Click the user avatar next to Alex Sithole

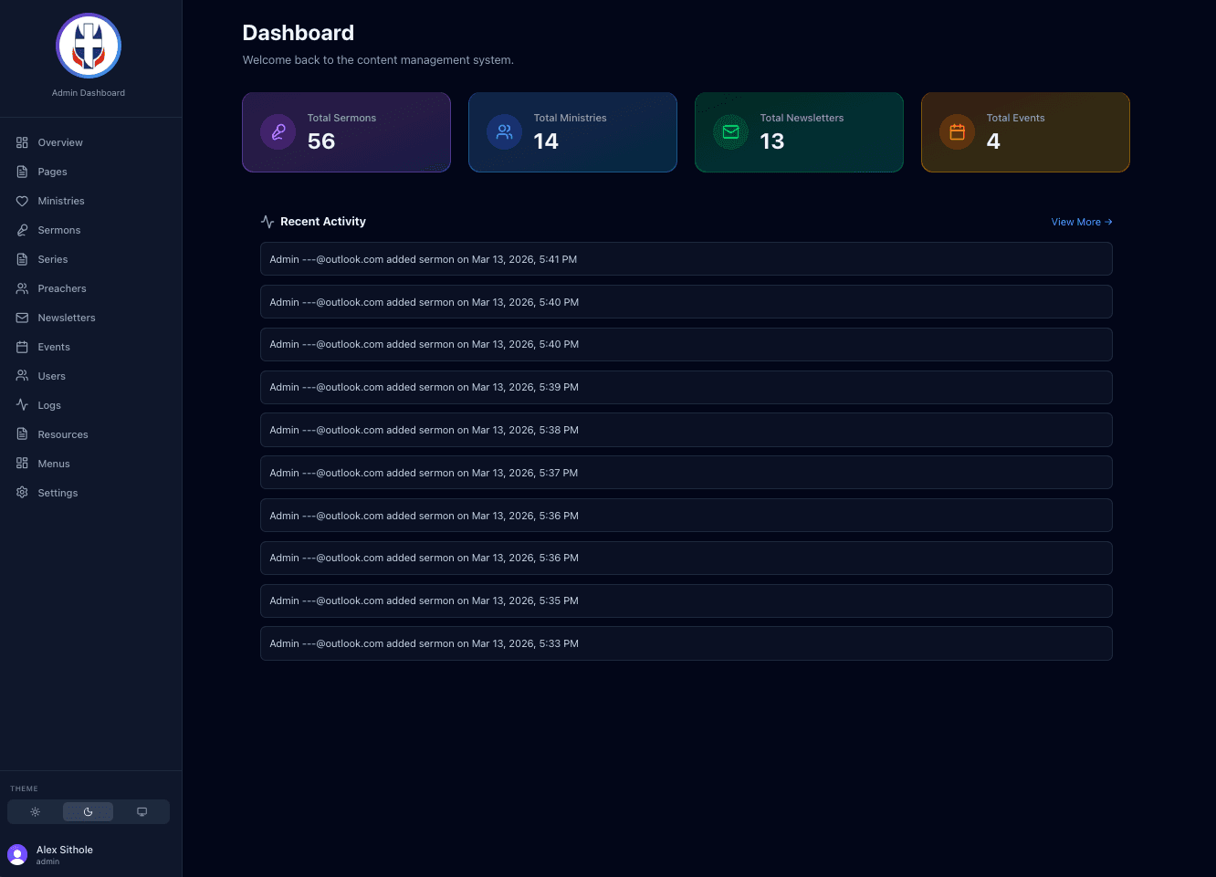pos(17,854)
